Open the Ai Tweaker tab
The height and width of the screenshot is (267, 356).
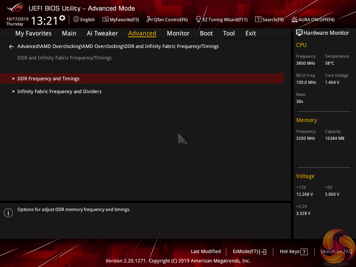click(102, 33)
